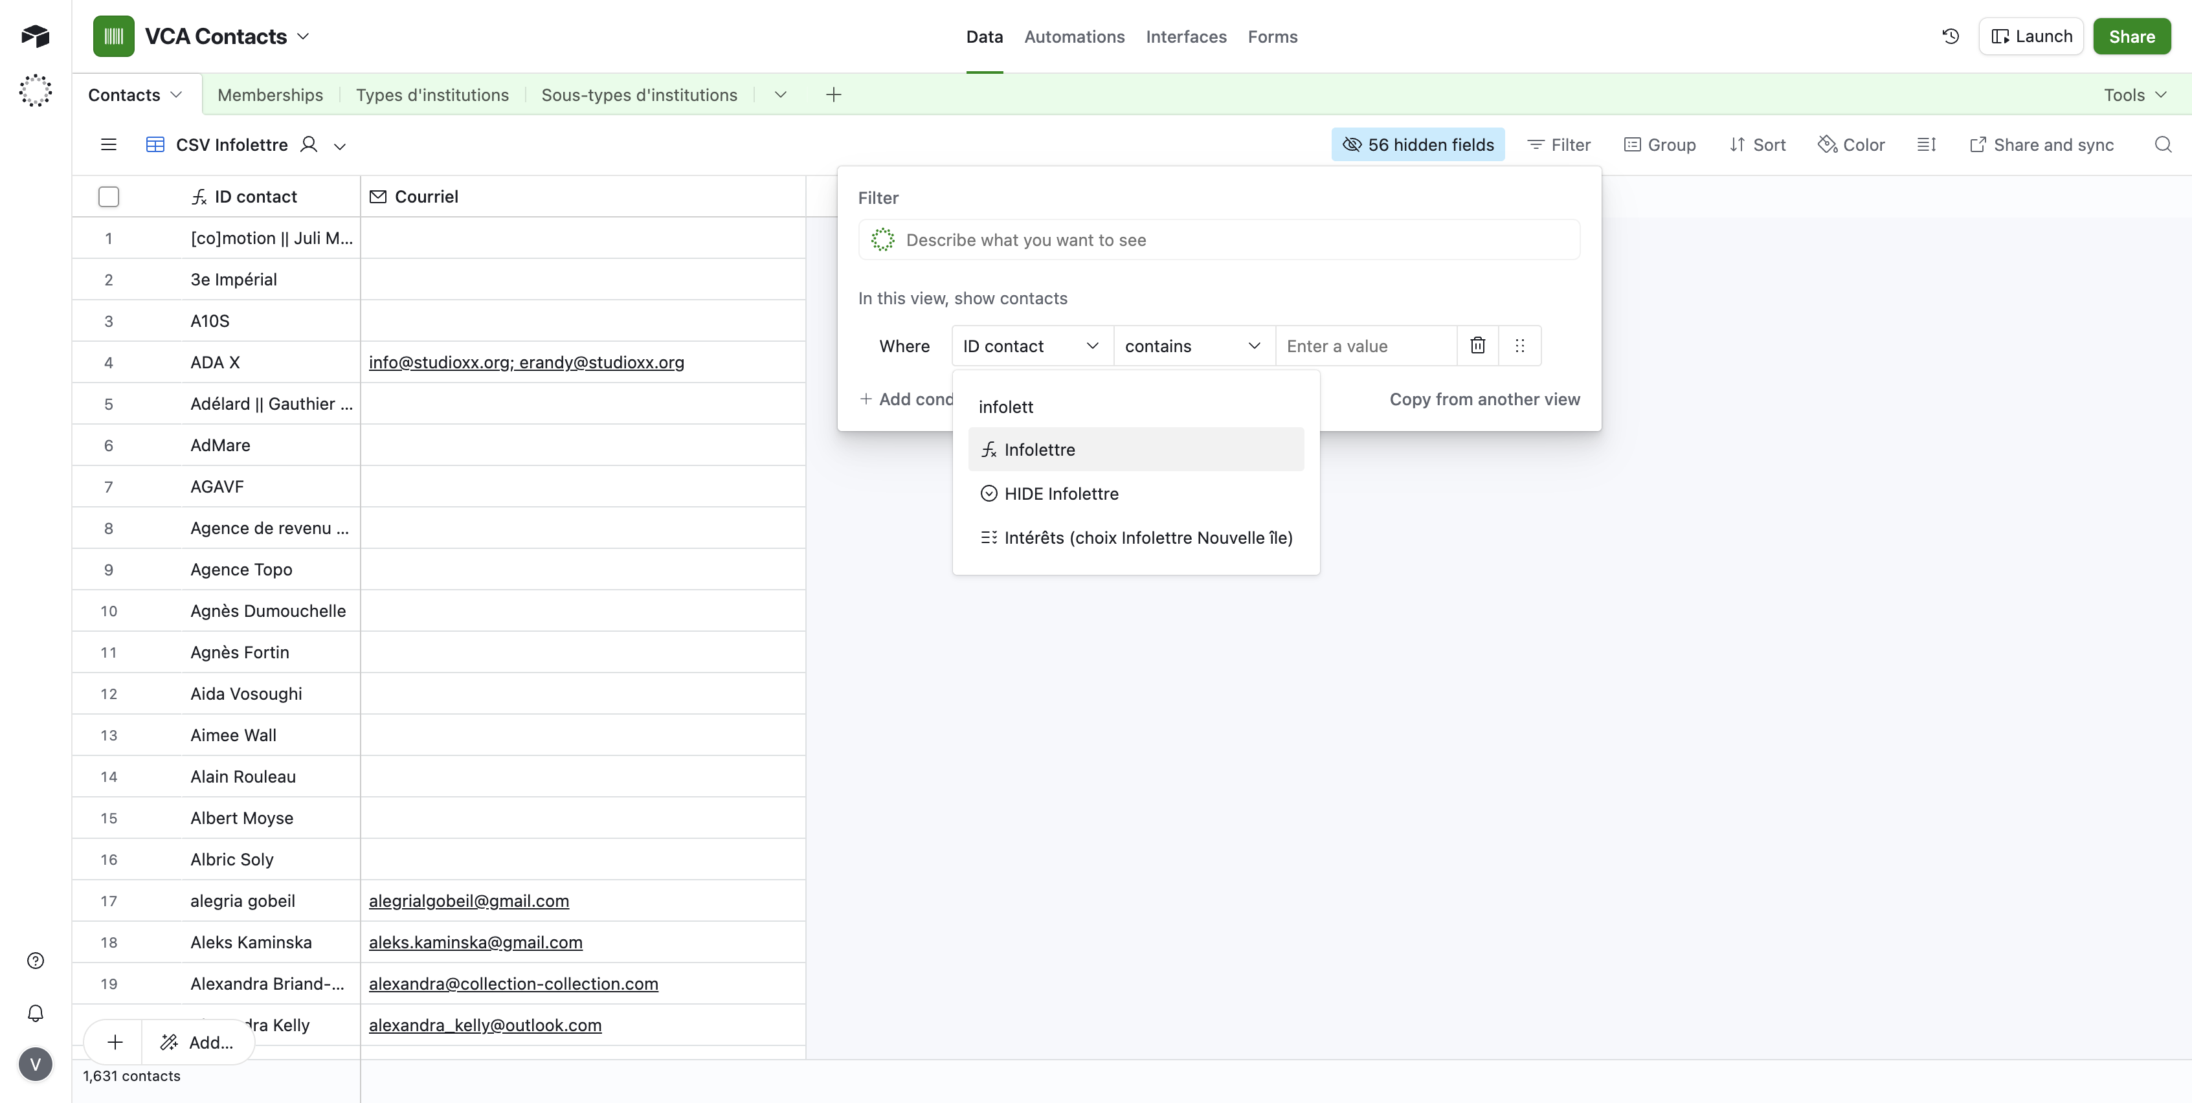Click the filter condition drag handle

pyautogui.click(x=1520, y=346)
